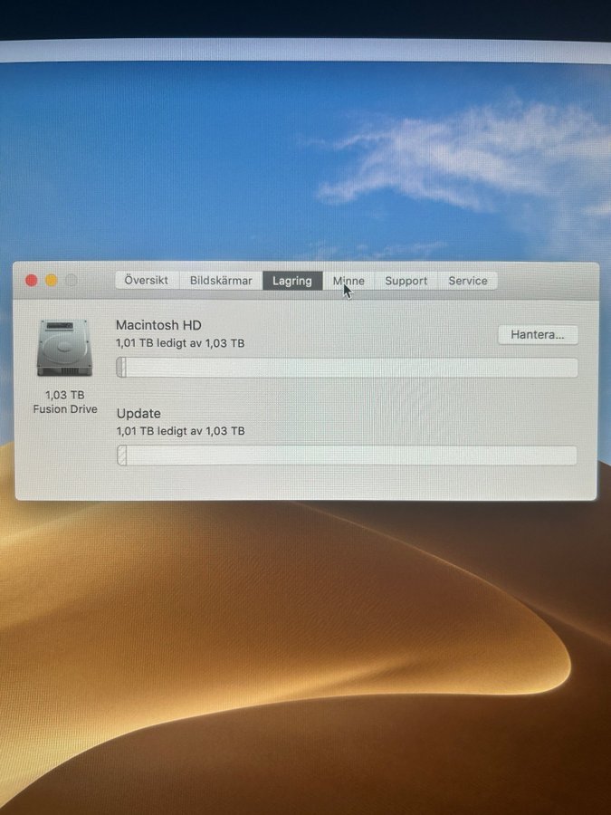Click the greyed-out zoom window button
The width and height of the screenshot is (611, 815).
(x=72, y=281)
